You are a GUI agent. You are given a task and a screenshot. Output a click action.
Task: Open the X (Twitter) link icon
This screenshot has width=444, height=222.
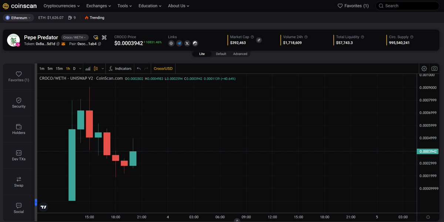coord(187,43)
